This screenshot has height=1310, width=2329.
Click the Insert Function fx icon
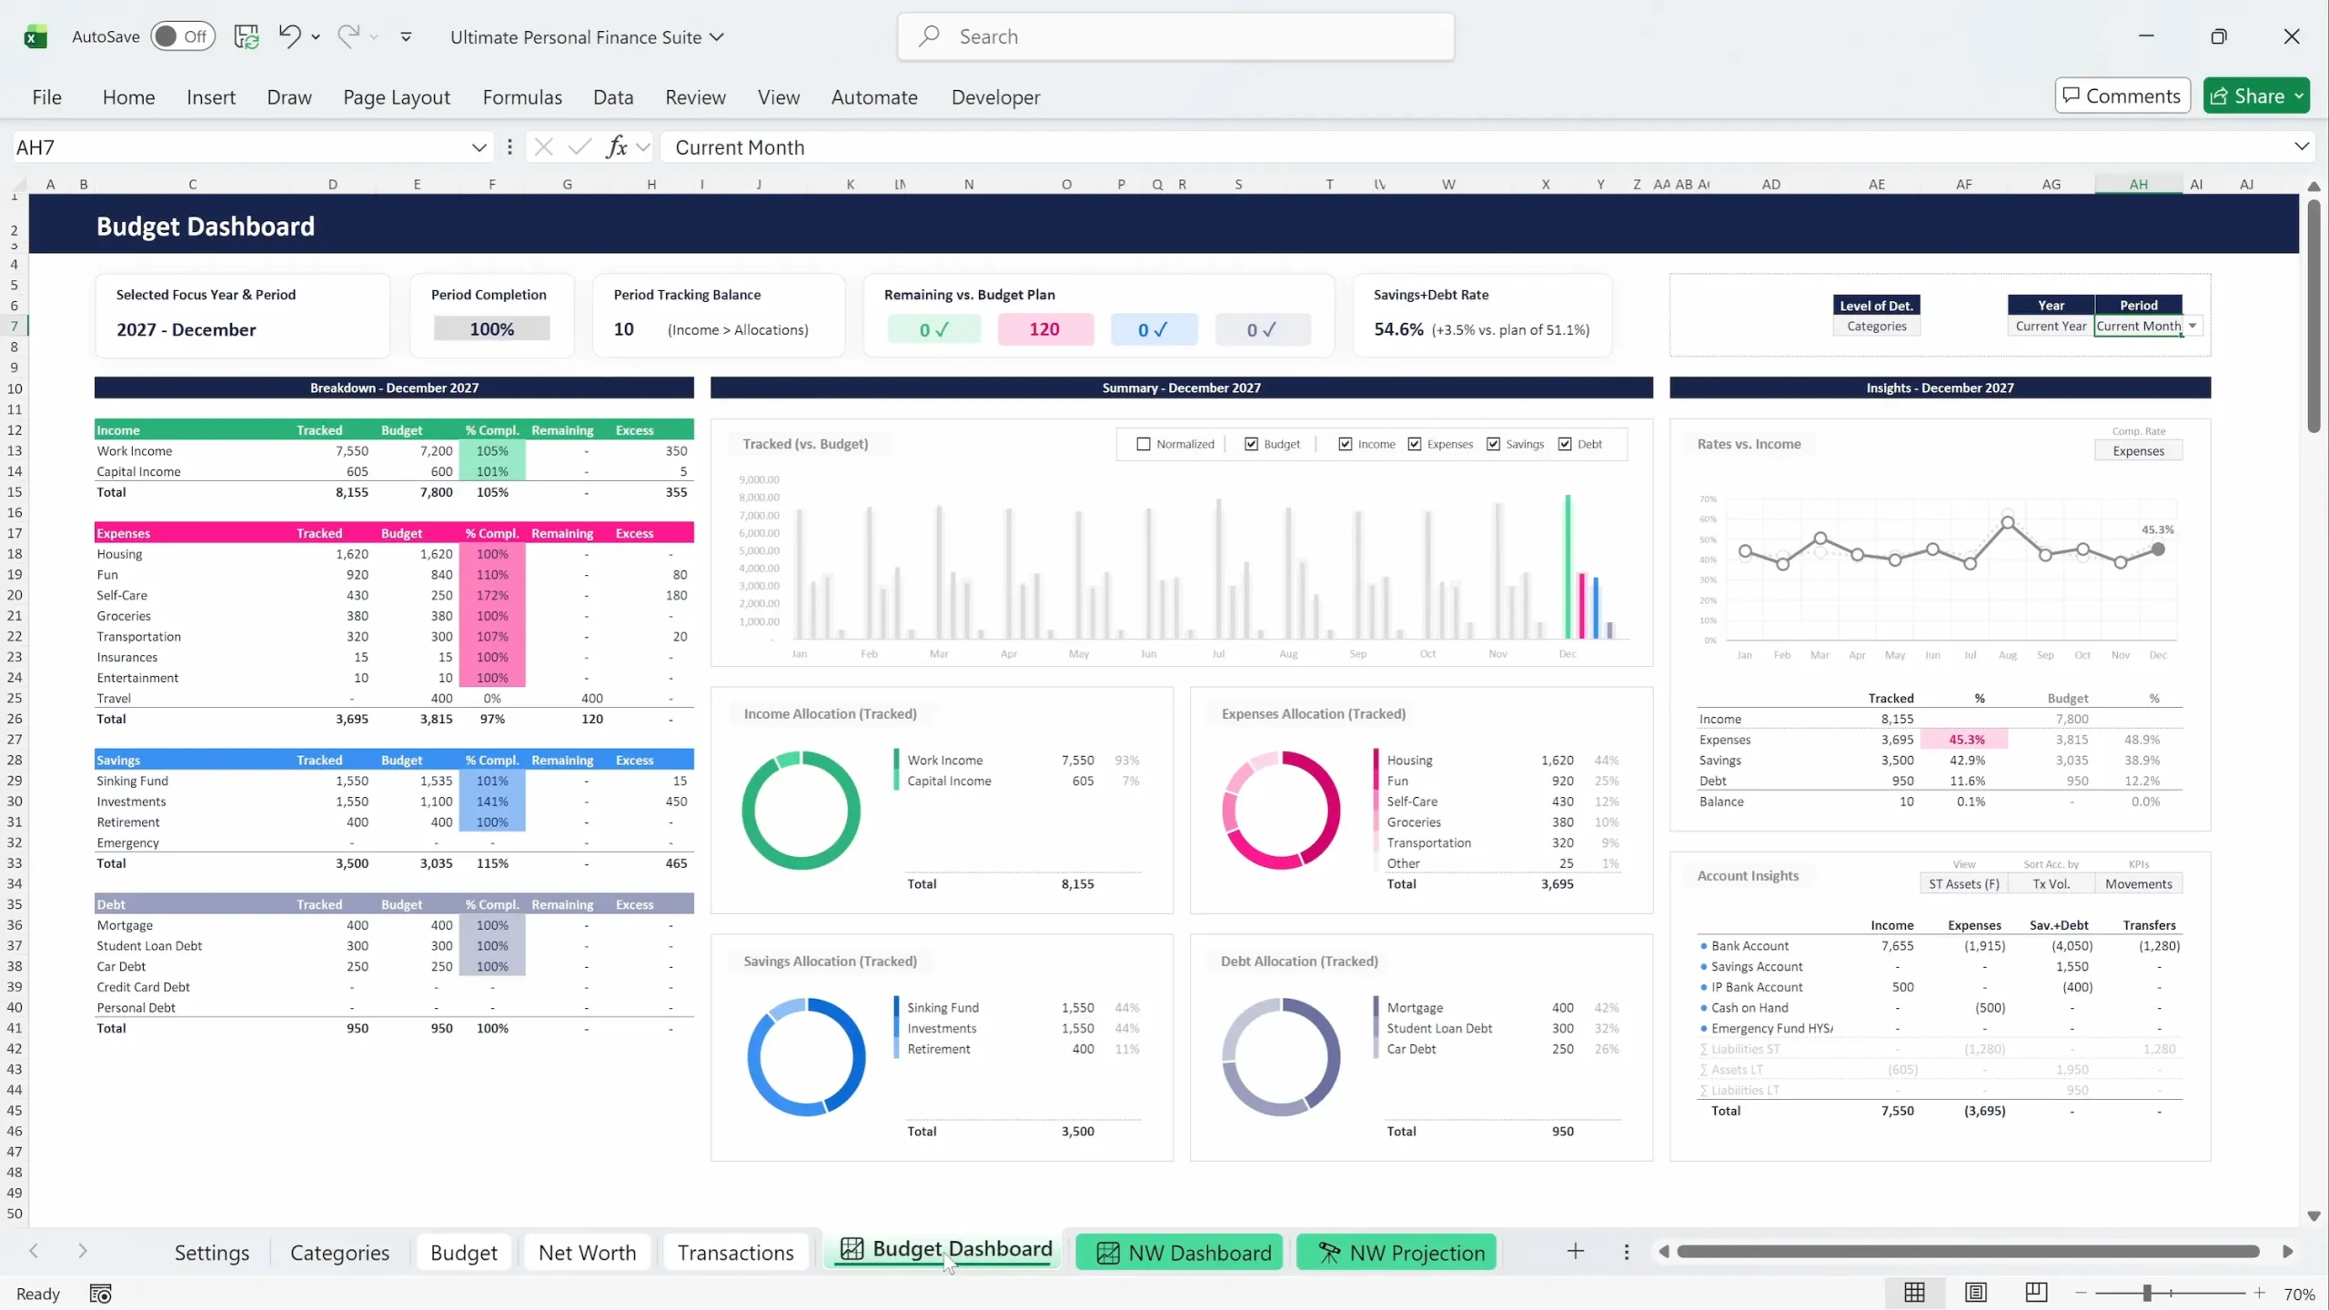(x=617, y=147)
